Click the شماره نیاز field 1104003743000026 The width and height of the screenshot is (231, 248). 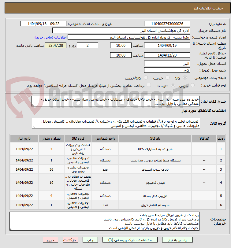[167, 24]
